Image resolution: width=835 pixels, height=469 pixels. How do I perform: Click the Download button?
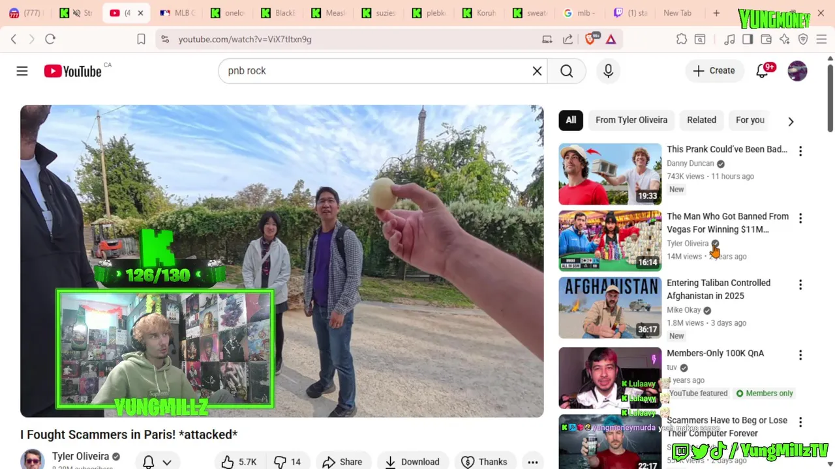tap(412, 462)
